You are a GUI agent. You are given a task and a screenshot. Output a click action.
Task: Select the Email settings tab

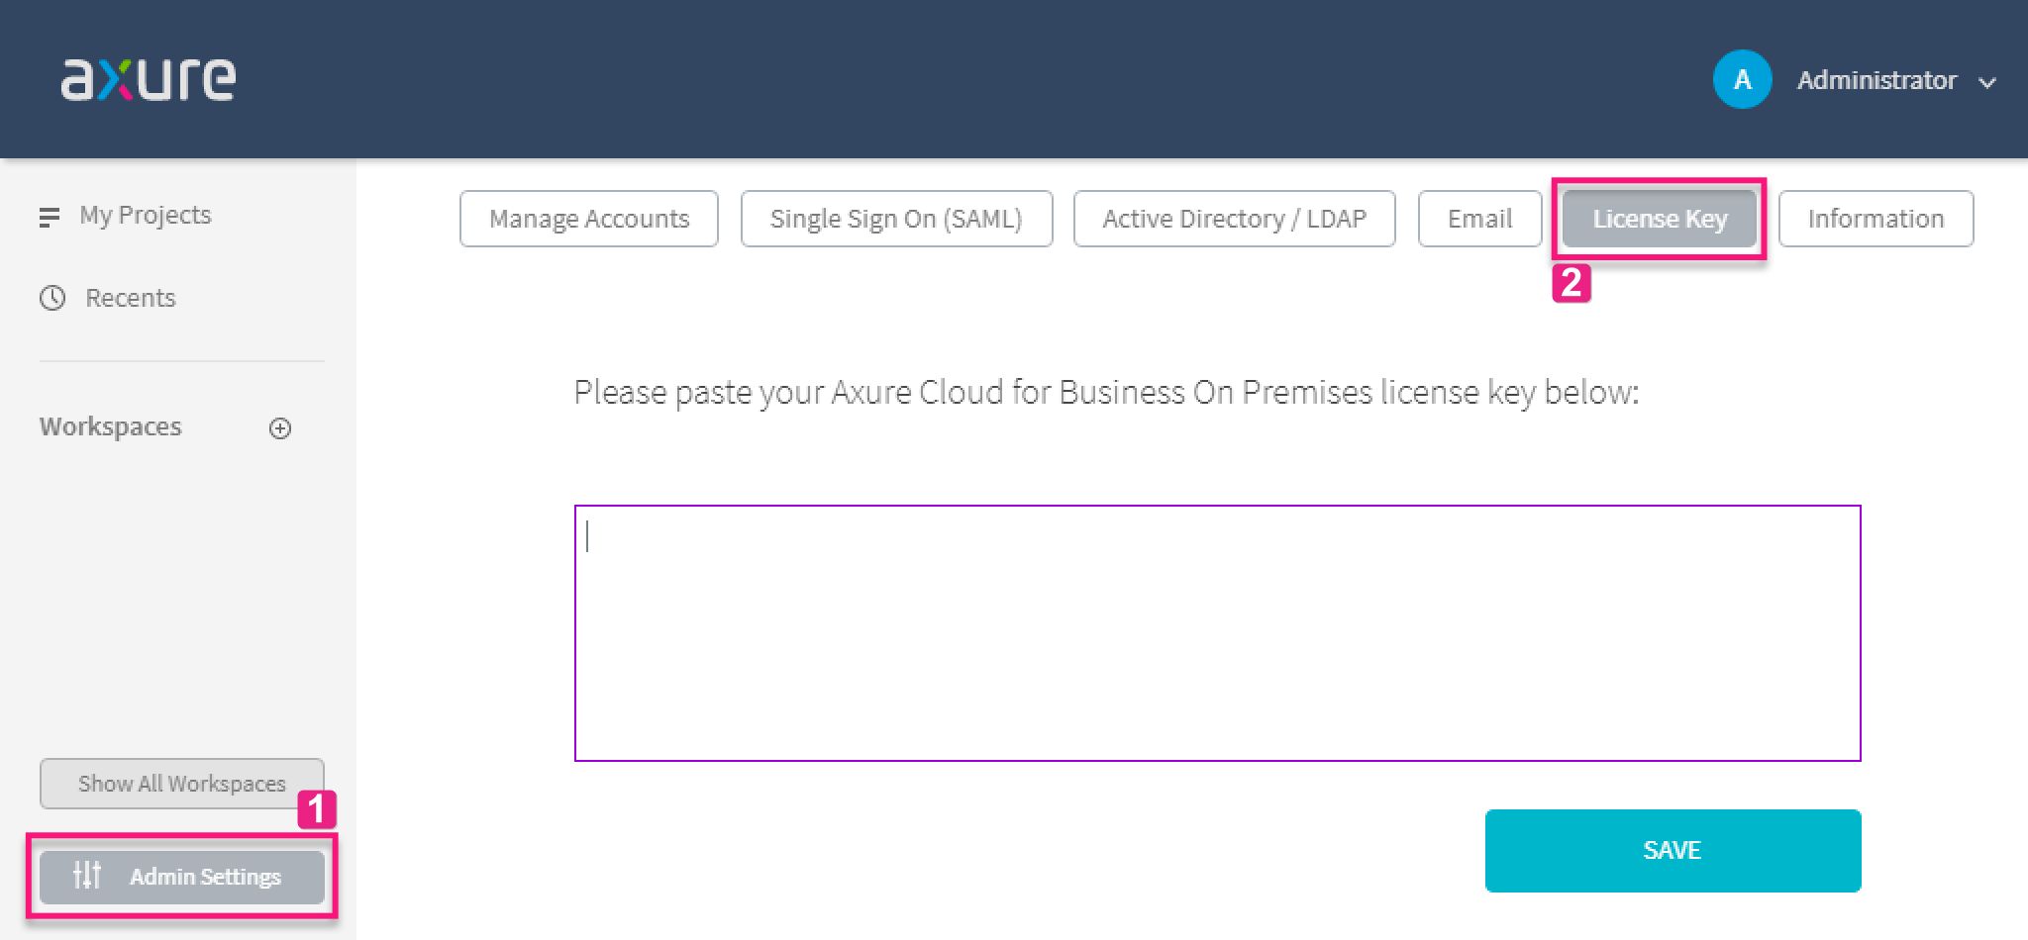click(x=1479, y=219)
